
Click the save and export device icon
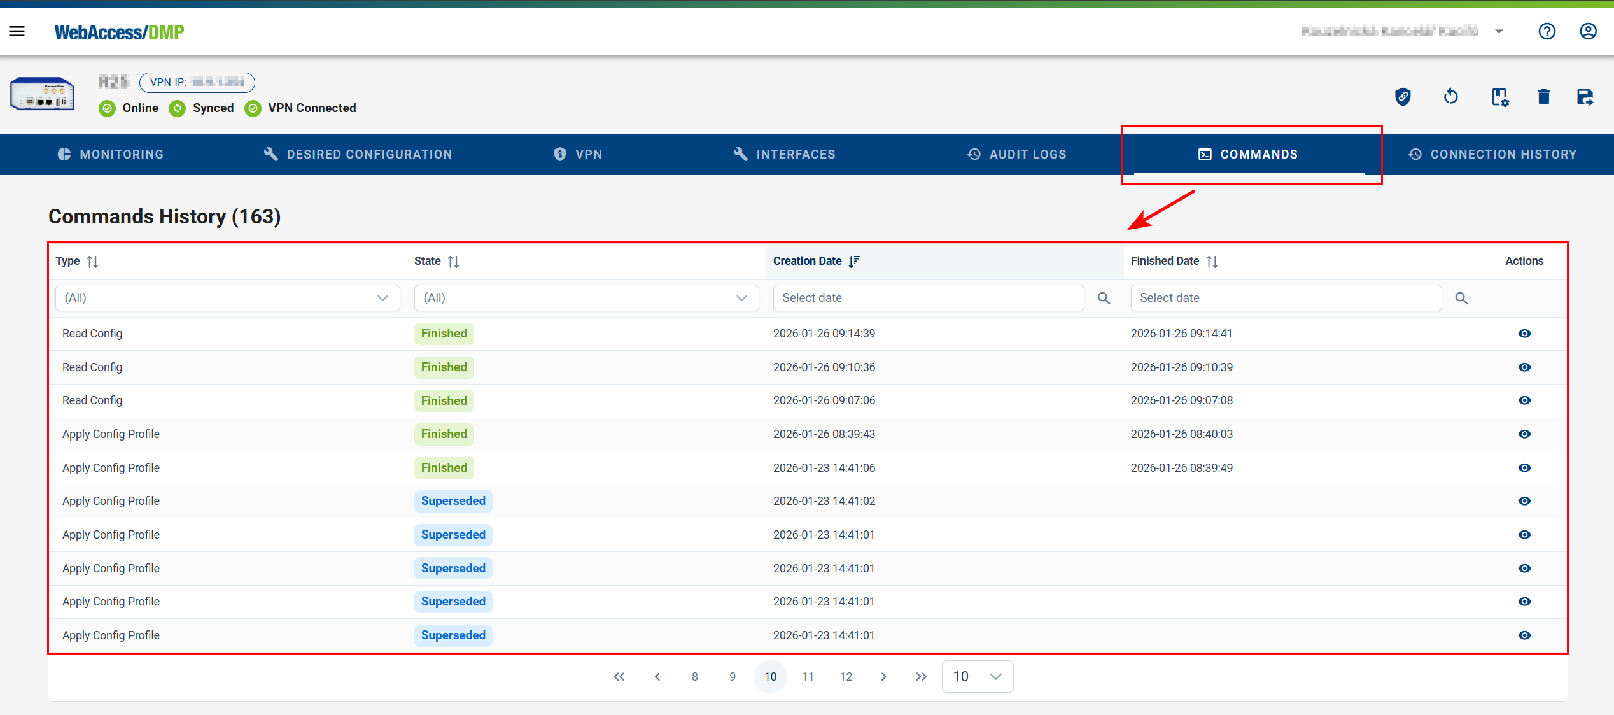click(1585, 97)
